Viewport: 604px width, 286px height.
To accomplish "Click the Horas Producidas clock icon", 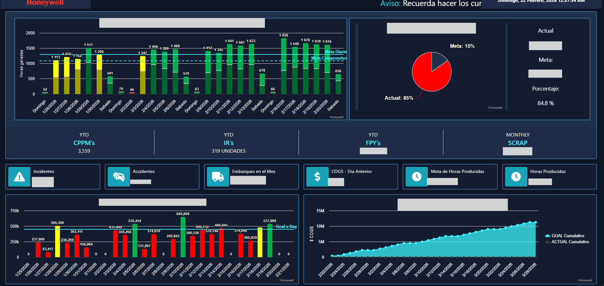I will (516, 177).
